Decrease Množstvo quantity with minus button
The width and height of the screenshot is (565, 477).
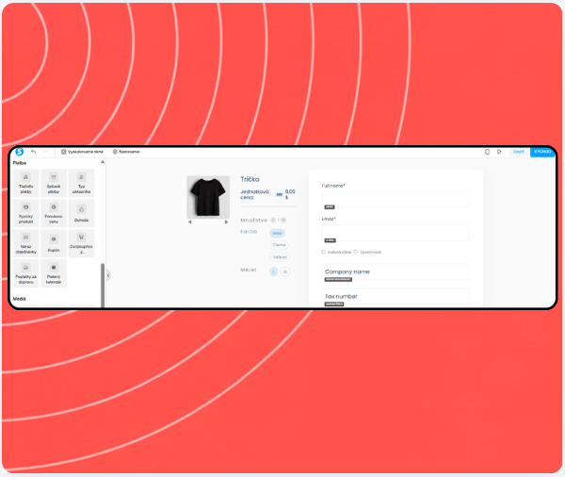273,220
